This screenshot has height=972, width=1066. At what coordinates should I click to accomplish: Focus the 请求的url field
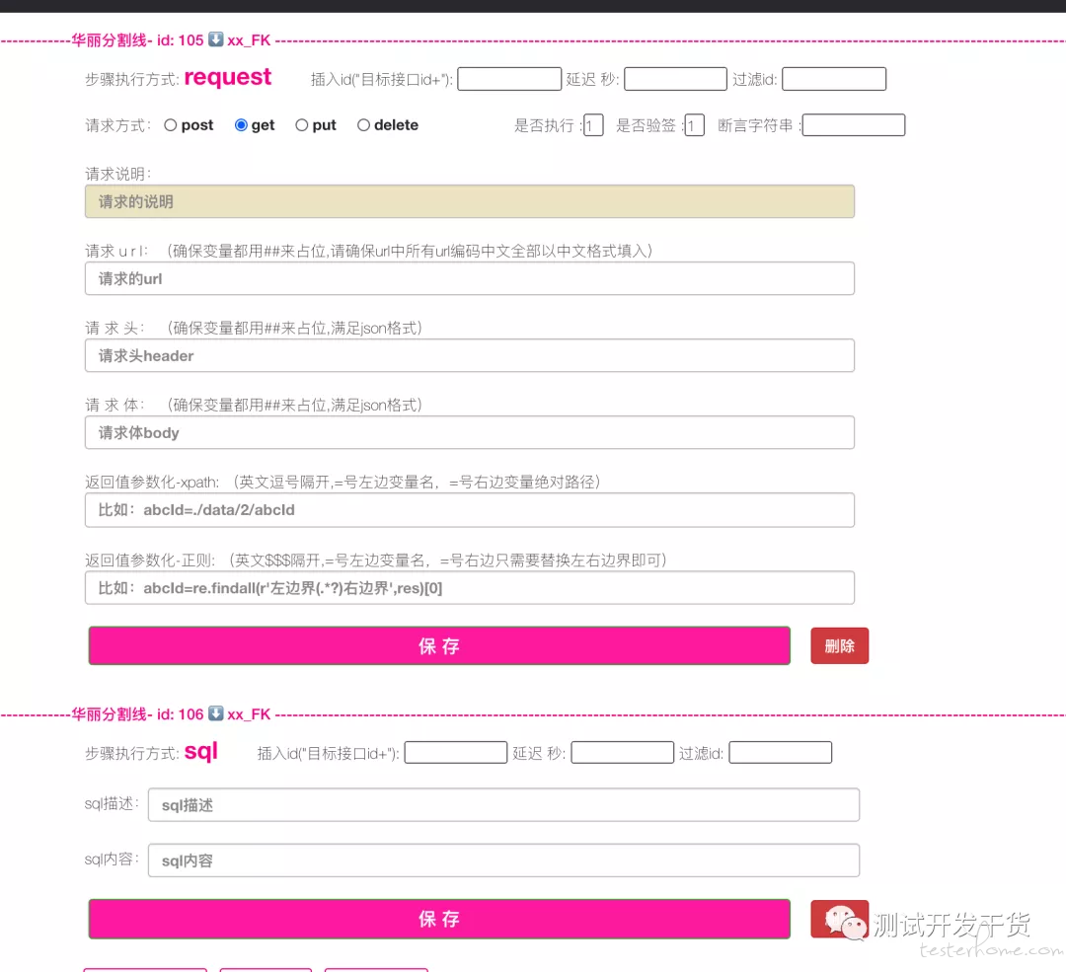(470, 278)
